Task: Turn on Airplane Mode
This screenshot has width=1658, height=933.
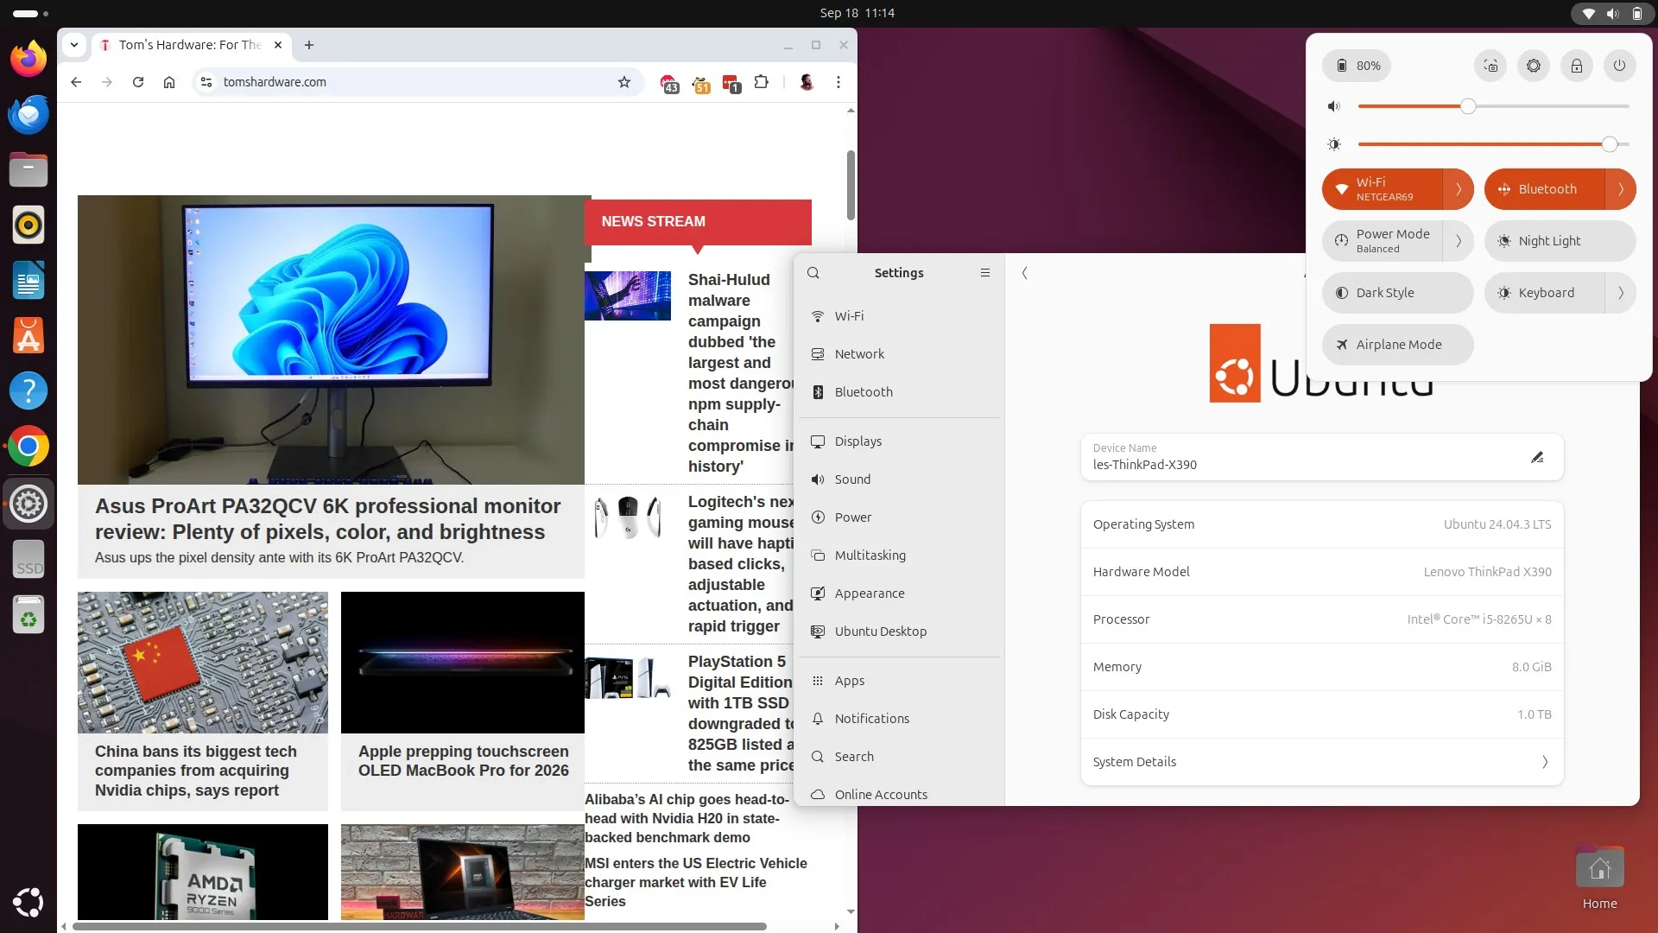Action: pos(1397,345)
